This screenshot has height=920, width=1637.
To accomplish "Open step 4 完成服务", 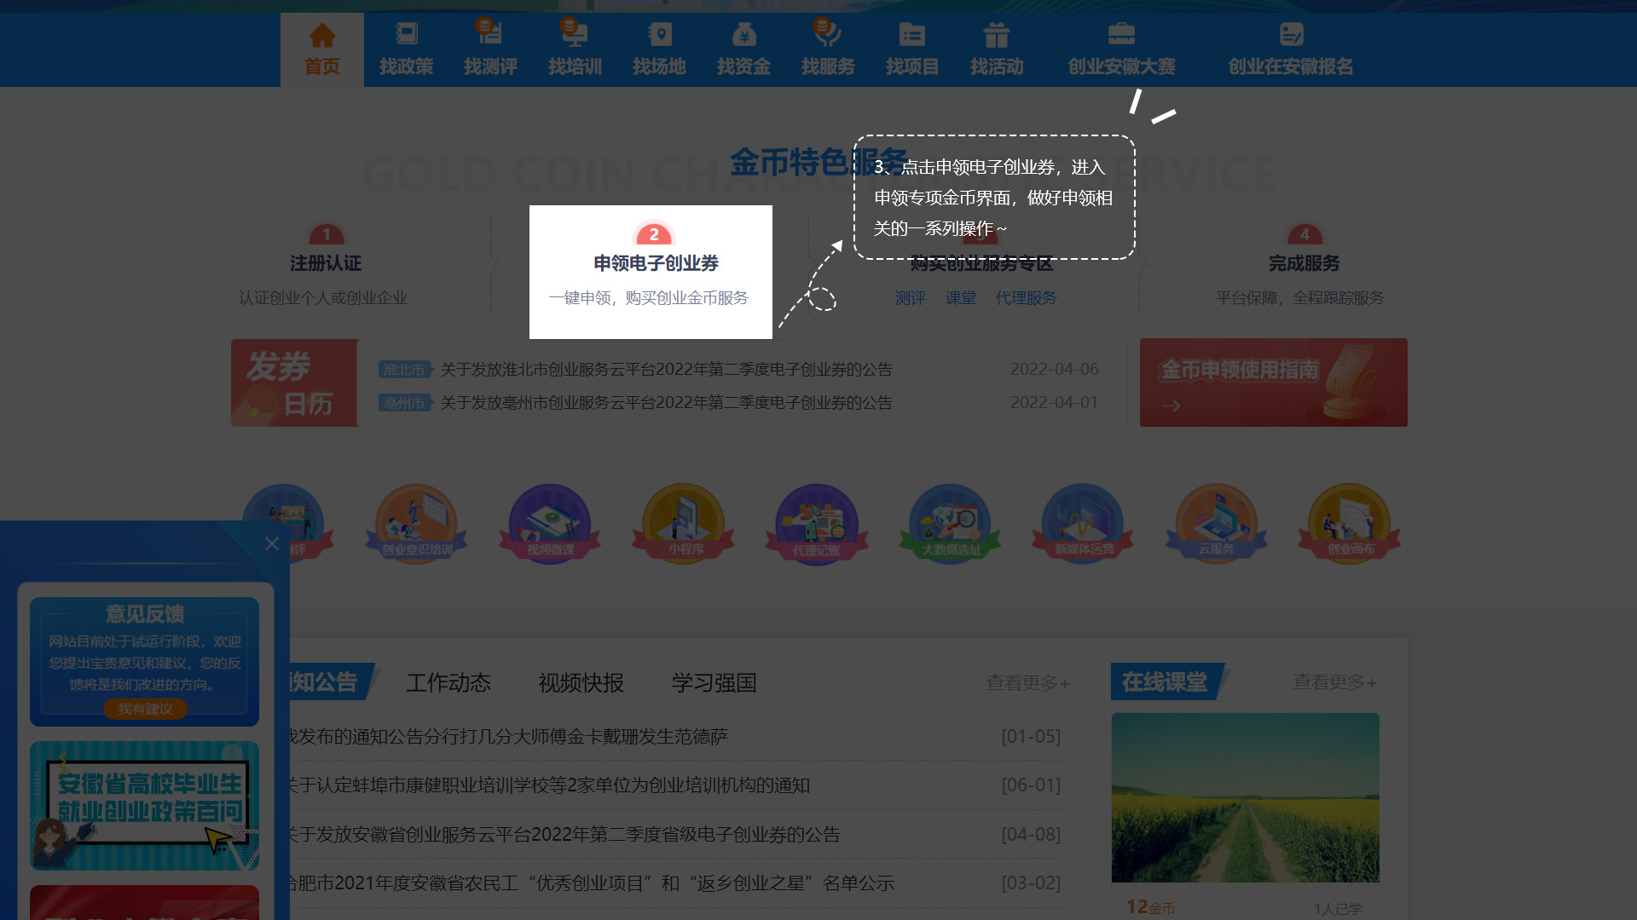I will coord(1304,264).
